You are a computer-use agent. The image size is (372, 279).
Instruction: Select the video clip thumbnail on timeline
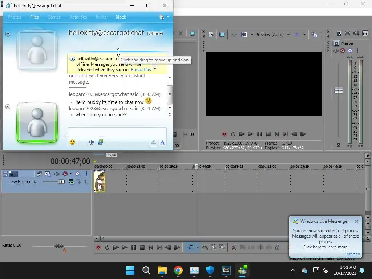[100, 181]
